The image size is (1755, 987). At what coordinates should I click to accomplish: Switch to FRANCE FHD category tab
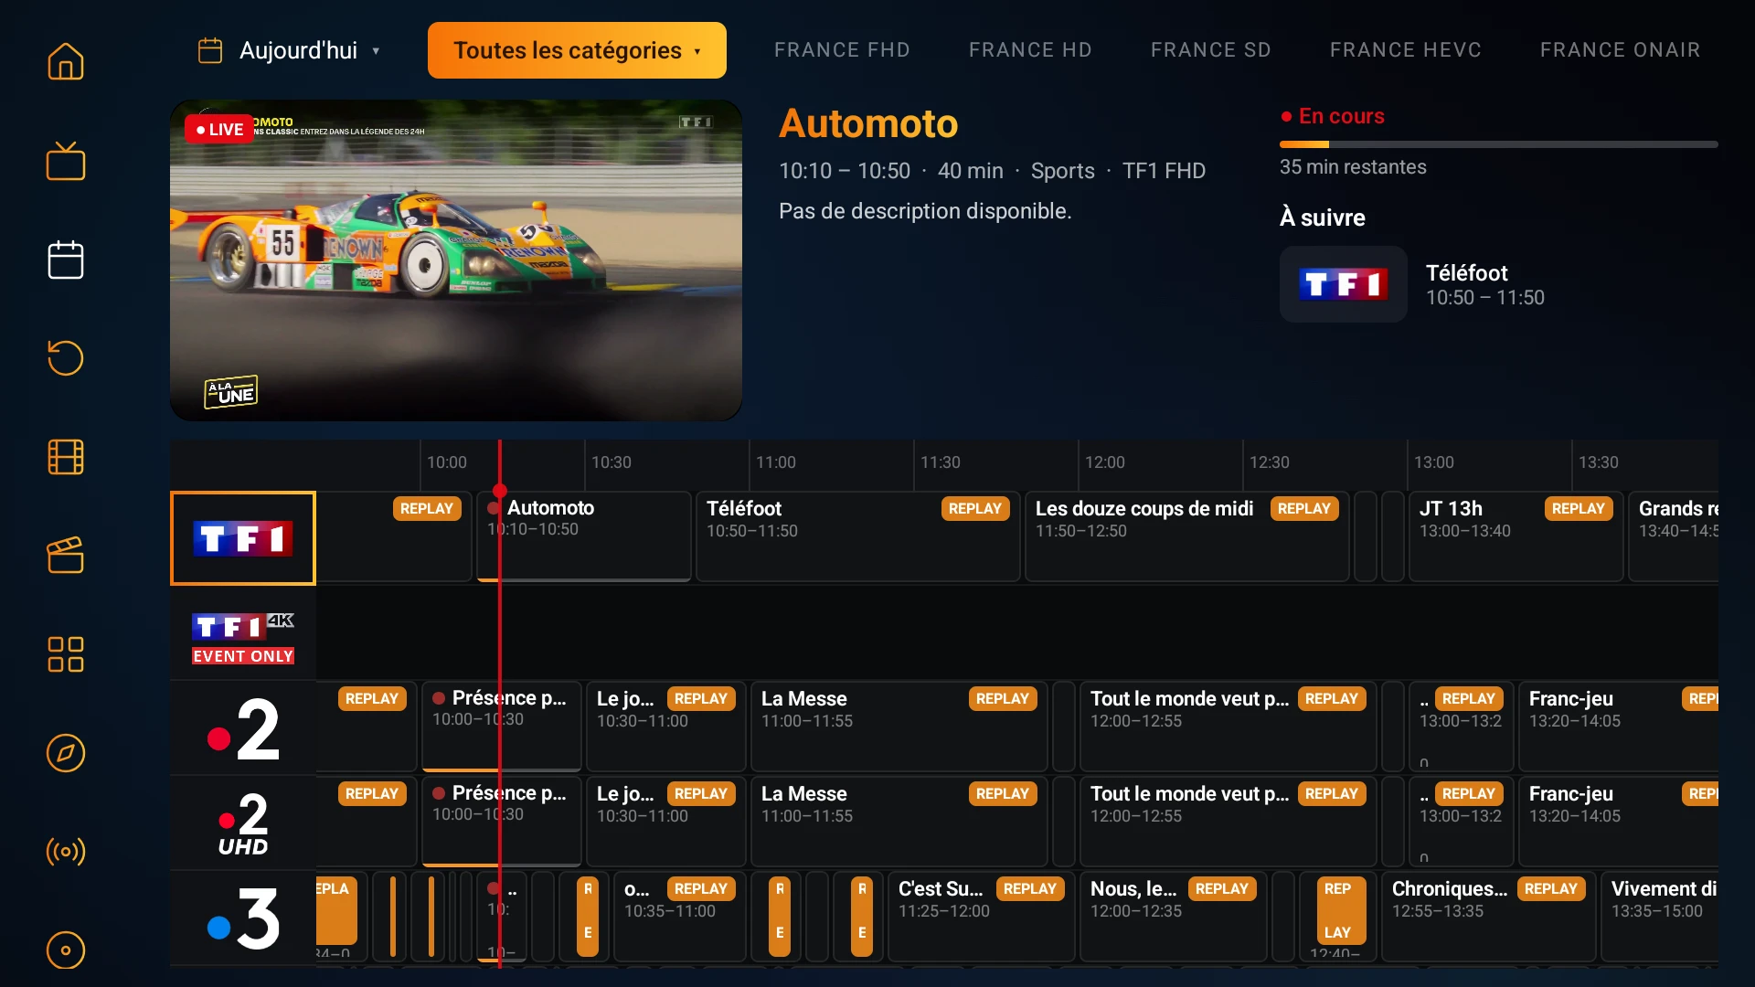842,50
